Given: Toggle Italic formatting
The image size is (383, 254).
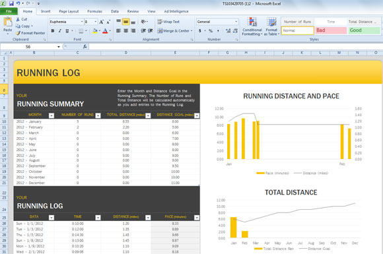Looking at the screenshot, I should pyautogui.click(x=60, y=31).
